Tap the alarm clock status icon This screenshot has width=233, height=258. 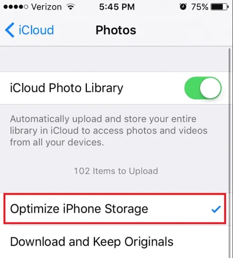[x=183, y=7]
